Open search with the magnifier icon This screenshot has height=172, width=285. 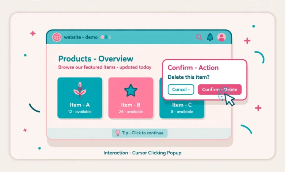click(199, 37)
